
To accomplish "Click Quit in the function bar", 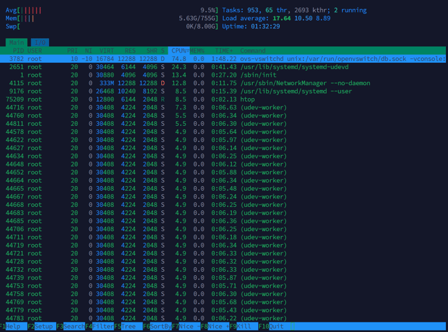I will point(273,326).
